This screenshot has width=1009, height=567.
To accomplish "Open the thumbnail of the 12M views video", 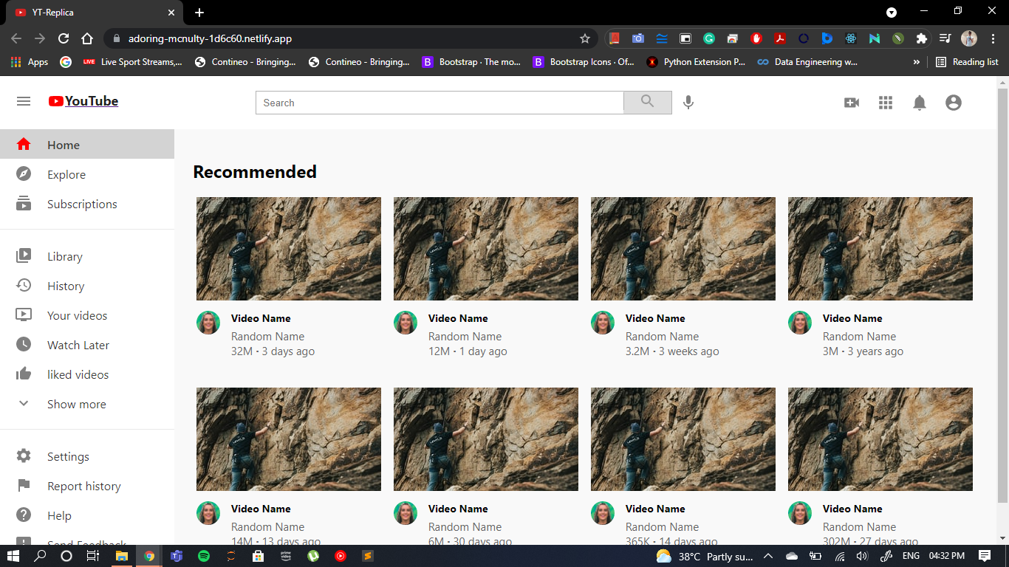I will tap(486, 249).
